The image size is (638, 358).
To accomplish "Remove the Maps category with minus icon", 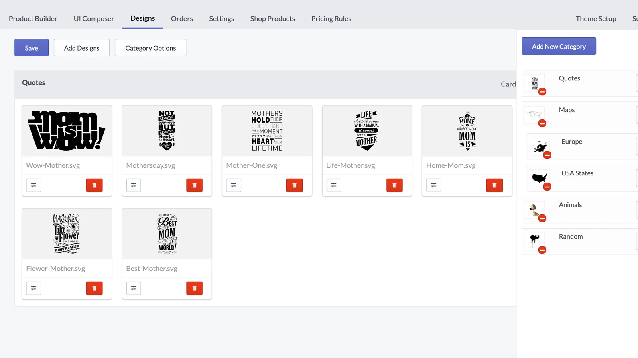I will point(542,123).
